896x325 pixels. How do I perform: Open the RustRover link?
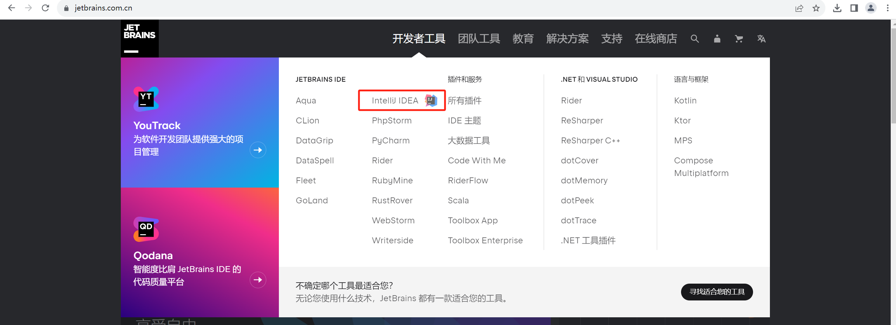pyautogui.click(x=392, y=201)
